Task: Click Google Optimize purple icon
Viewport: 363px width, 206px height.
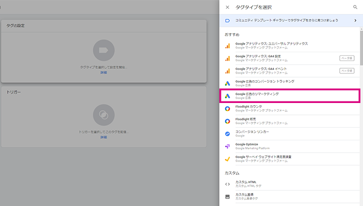Action: tap(228, 146)
